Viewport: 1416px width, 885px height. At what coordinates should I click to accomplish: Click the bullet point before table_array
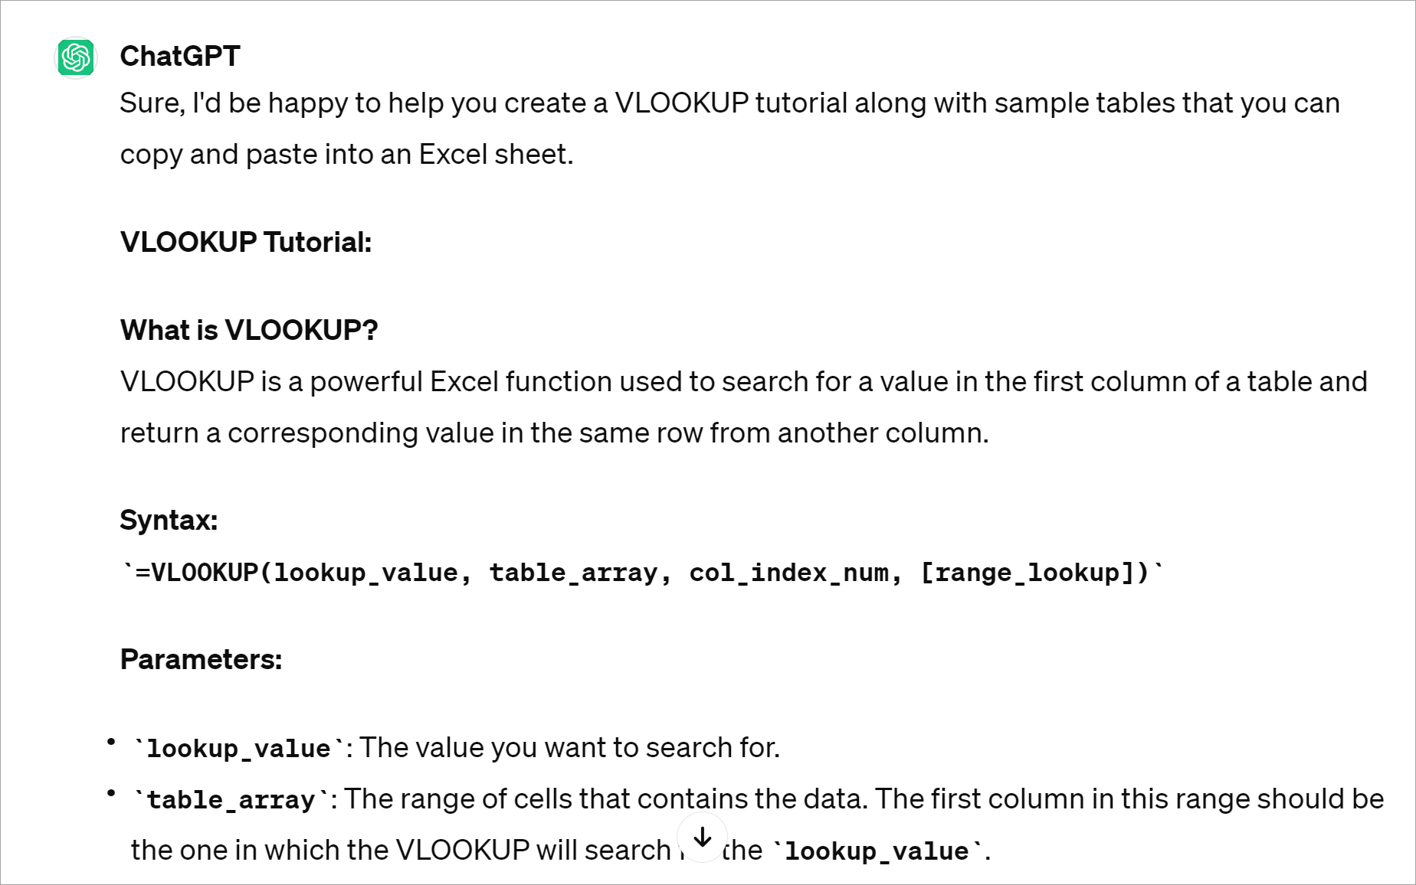click(x=111, y=792)
